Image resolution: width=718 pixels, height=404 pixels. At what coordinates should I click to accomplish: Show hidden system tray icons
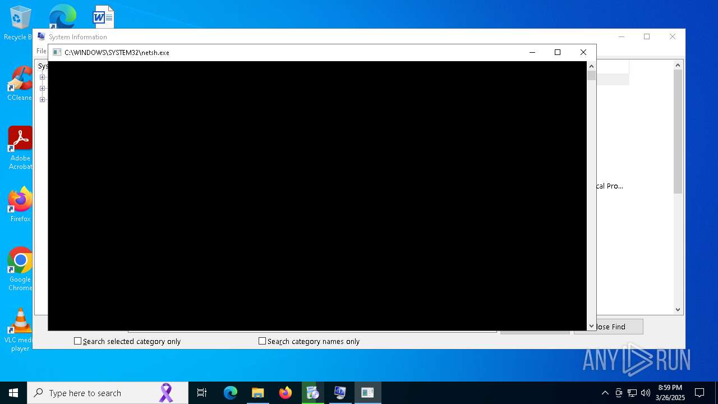click(x=605, y=393)
